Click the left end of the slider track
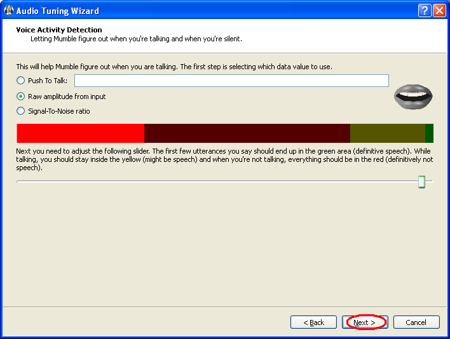 click(x=20, y=182)
